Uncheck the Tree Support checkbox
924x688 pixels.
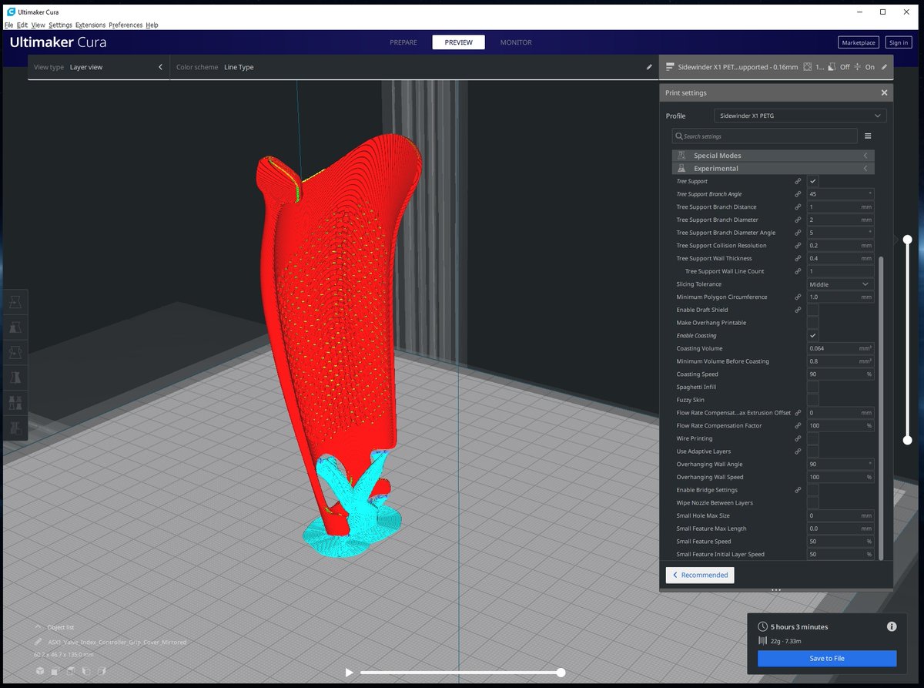pos(812,181)
